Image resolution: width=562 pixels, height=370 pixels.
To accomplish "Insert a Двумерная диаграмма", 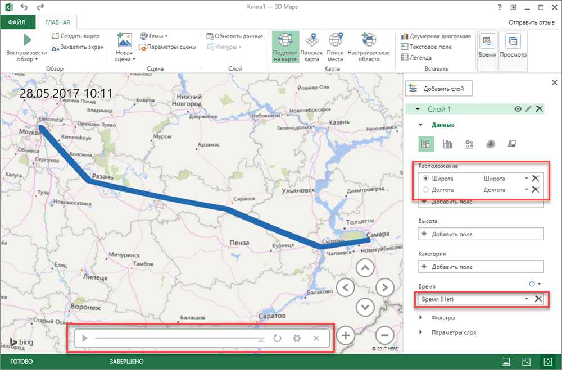I will point(436,36).
